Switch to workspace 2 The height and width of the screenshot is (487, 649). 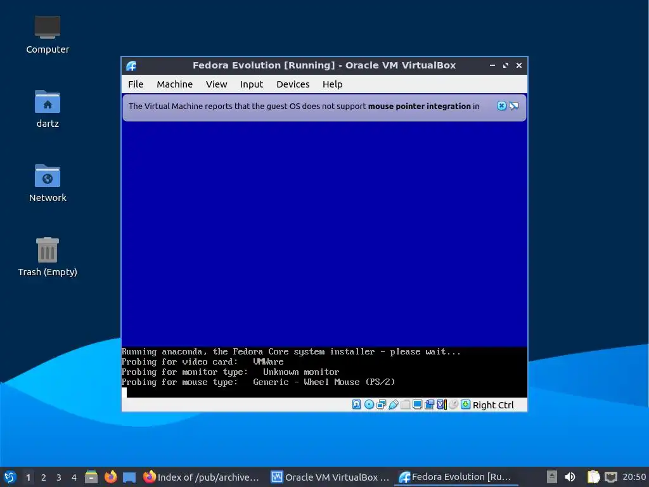pos(44,477)
